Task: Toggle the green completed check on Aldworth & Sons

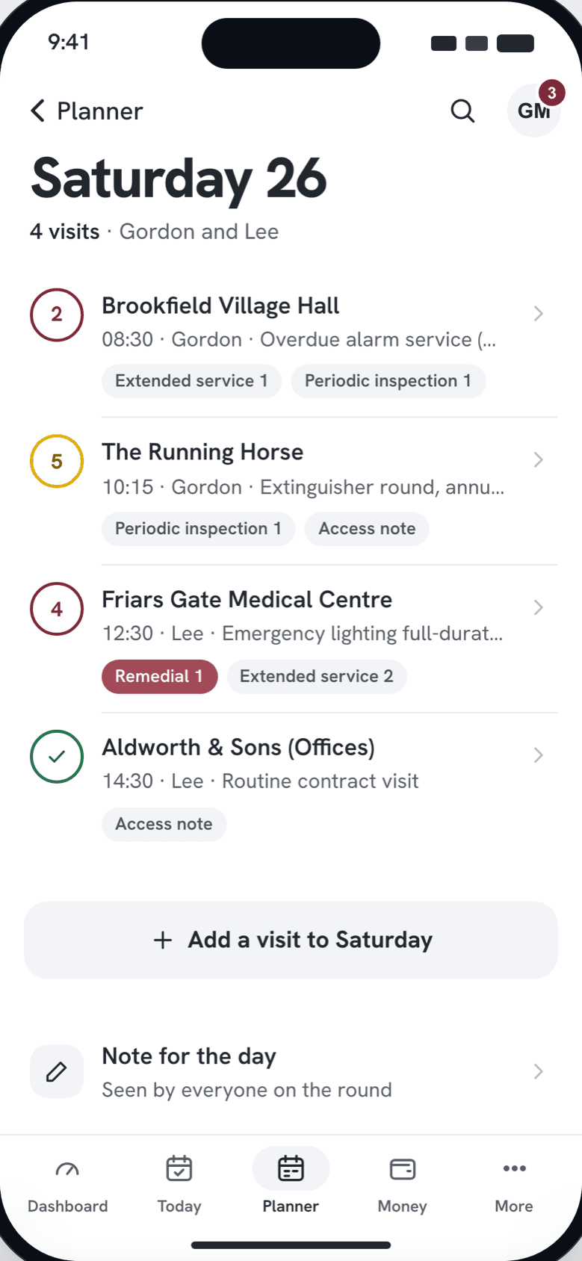Action: click(57, 756)
